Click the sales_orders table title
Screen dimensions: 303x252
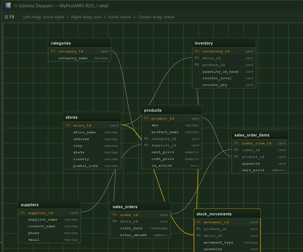point(125,207)
